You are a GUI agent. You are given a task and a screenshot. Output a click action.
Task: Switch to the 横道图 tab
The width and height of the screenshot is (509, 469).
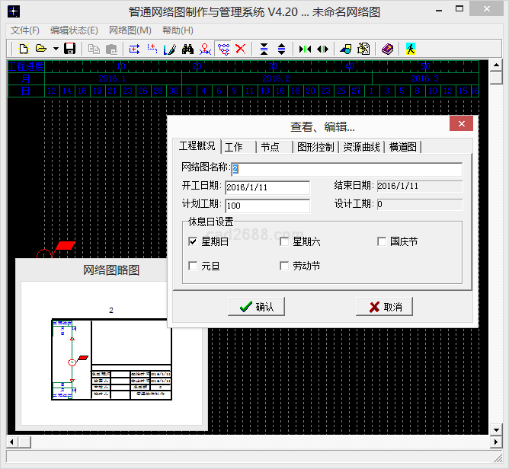tap(403, 147)
